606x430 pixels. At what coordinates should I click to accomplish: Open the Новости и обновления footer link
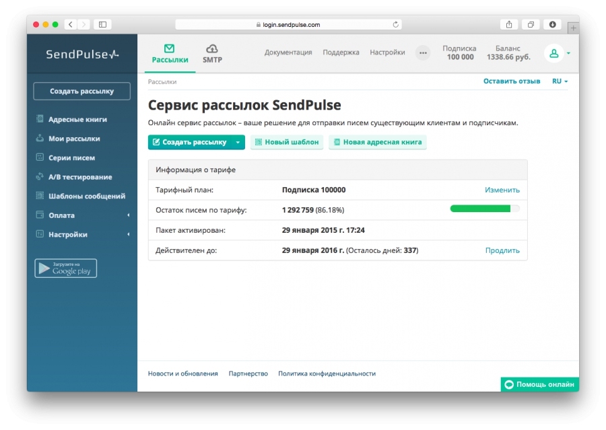click(182, 373)
